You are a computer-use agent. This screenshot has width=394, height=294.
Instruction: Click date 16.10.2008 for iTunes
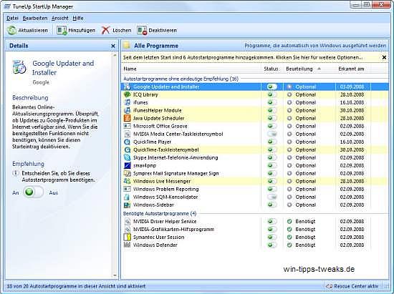[352, 102]
